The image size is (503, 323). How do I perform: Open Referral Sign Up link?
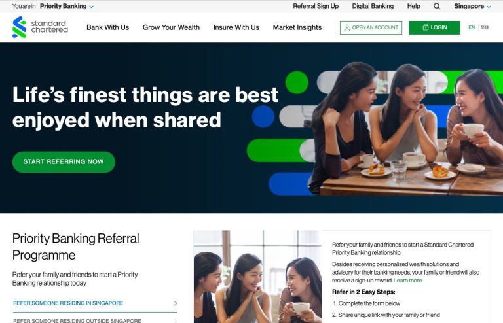pos(316,6)
